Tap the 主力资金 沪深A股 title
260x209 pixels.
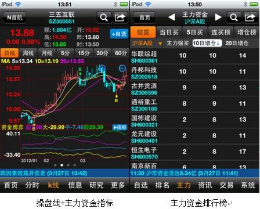coord(195,17)
